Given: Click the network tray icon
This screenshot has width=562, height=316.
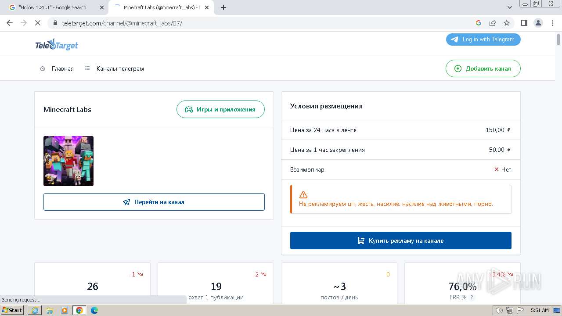Looking at the screenshot, I should point(510,310).
